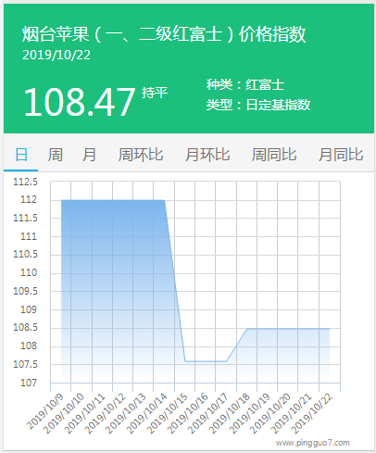Switch to the 月 monthly tab
Image resolution: width=376 pixels, height=453 pixels.
point(89,155)
